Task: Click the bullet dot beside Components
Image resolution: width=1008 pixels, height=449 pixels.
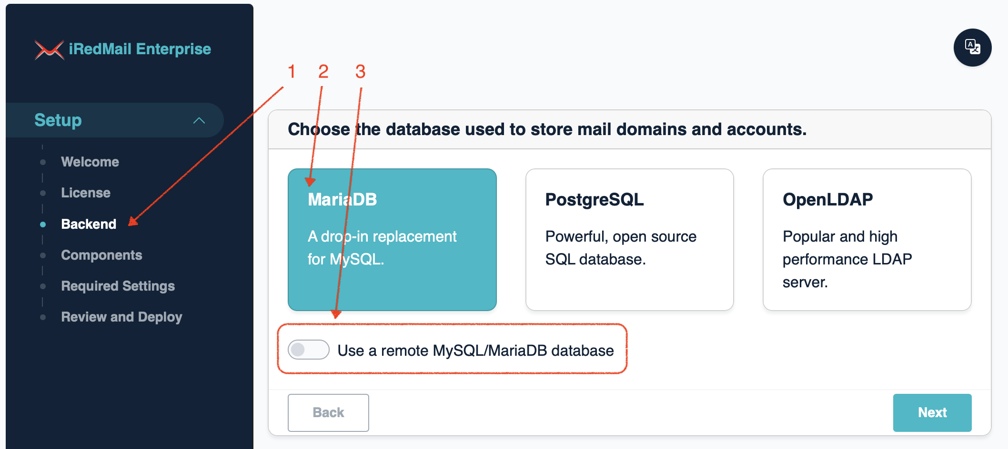Action: (x=43, y=255)
